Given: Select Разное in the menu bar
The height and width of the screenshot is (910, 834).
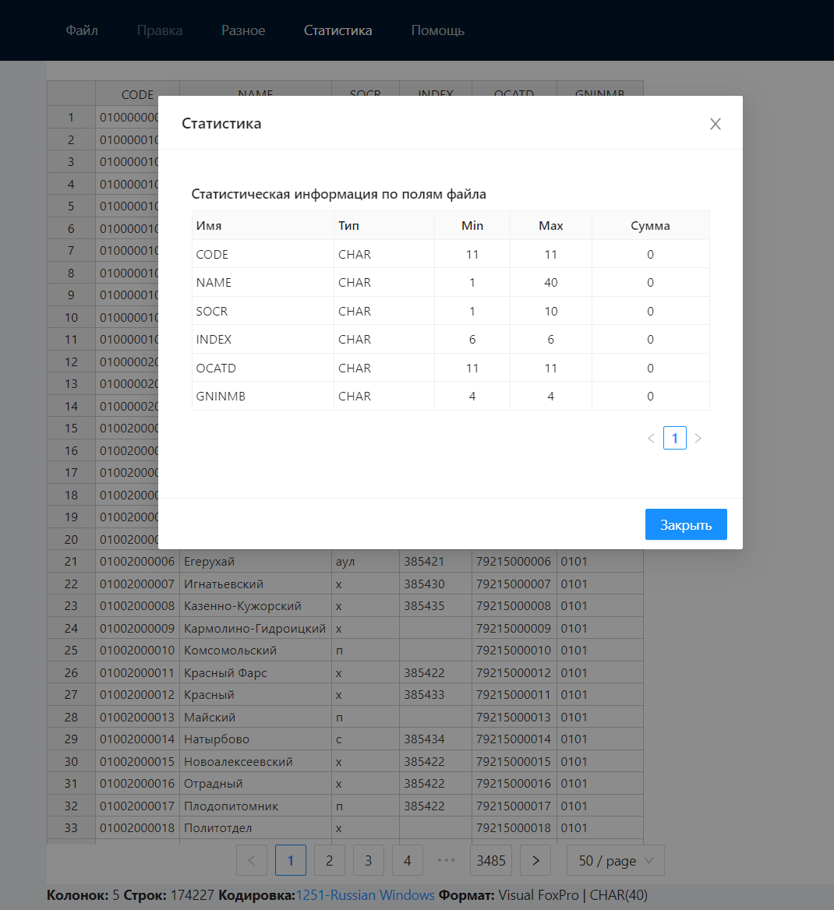Looking at the screenshot, I should coord(243,30).
